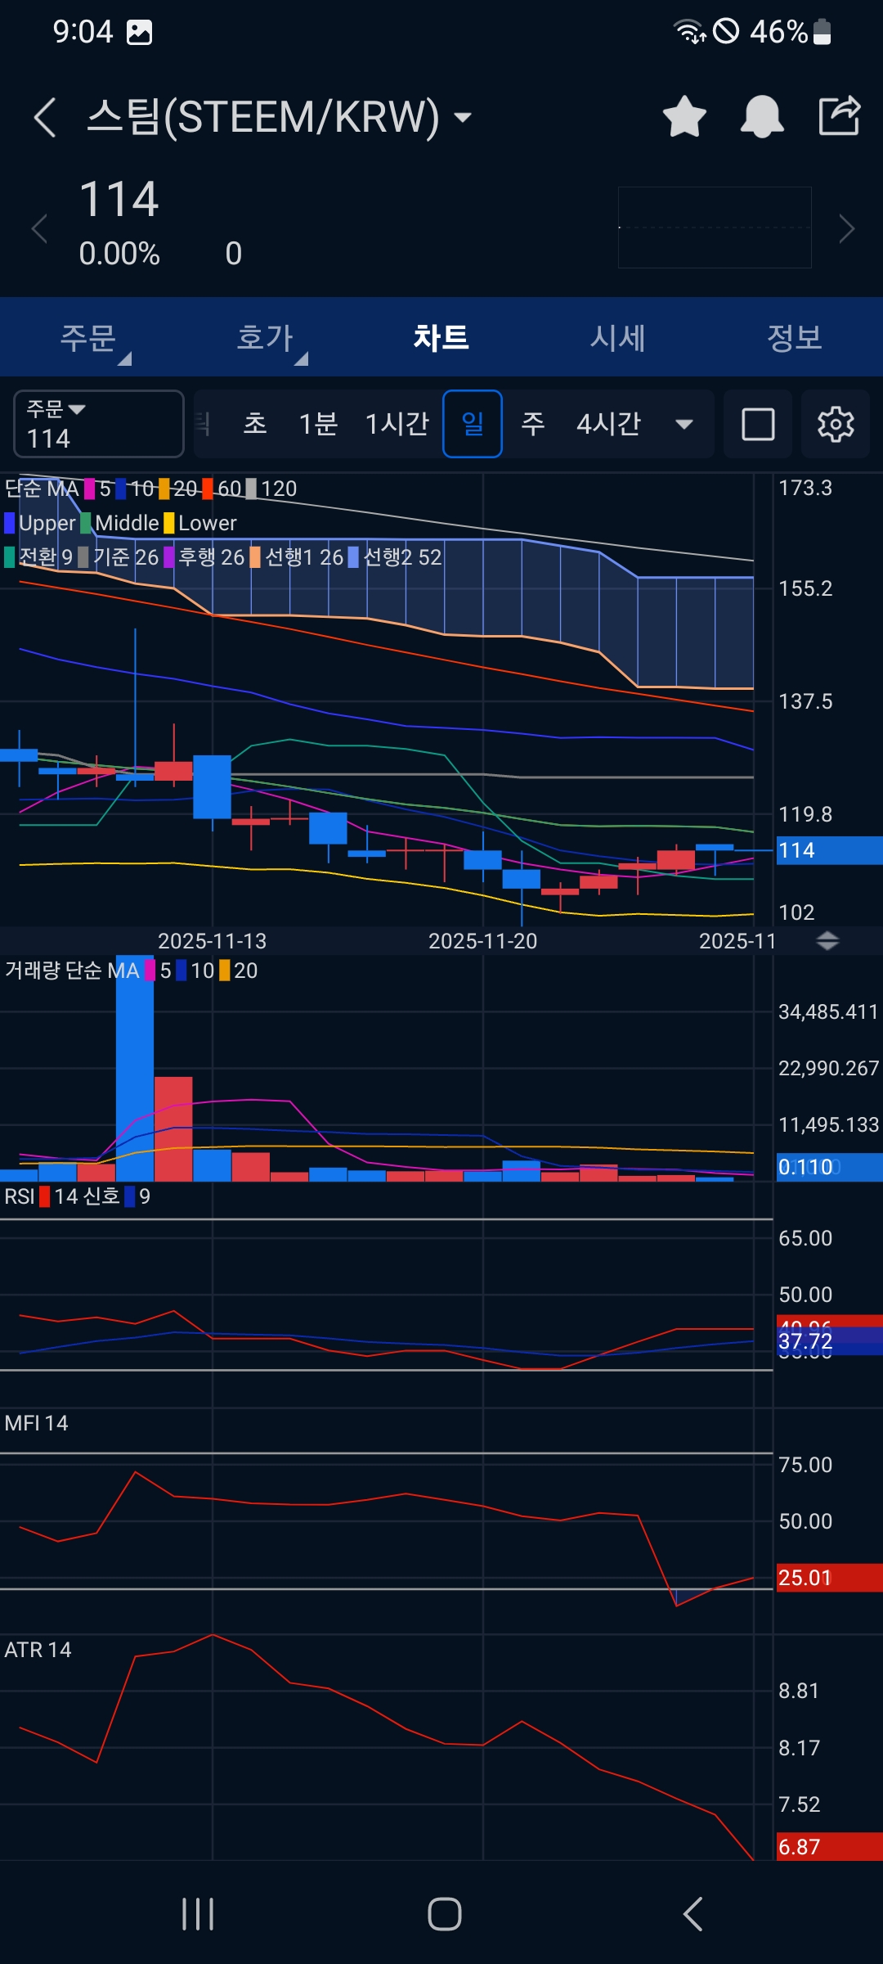Tap the 거래량 단순 MA label

pyautogui.click(x=72, y=971)
